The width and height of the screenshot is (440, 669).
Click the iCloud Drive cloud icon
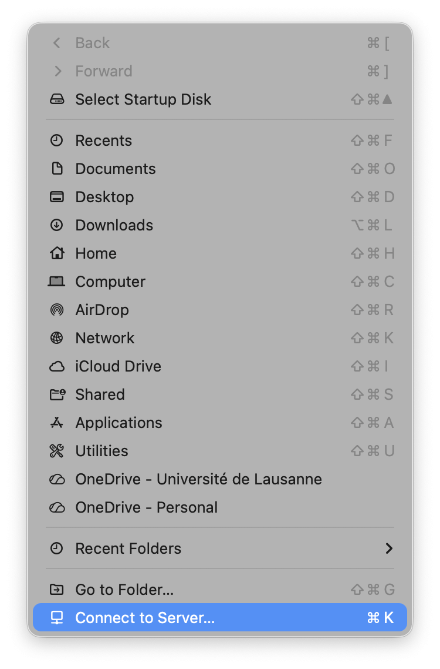pyautogui.click(x=57, y=366)
